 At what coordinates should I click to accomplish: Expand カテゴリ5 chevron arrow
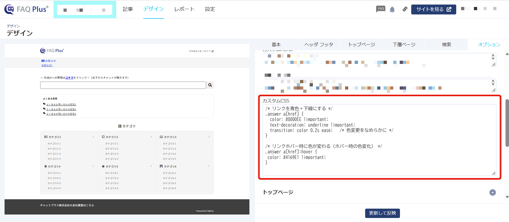(x=151, y=166)
